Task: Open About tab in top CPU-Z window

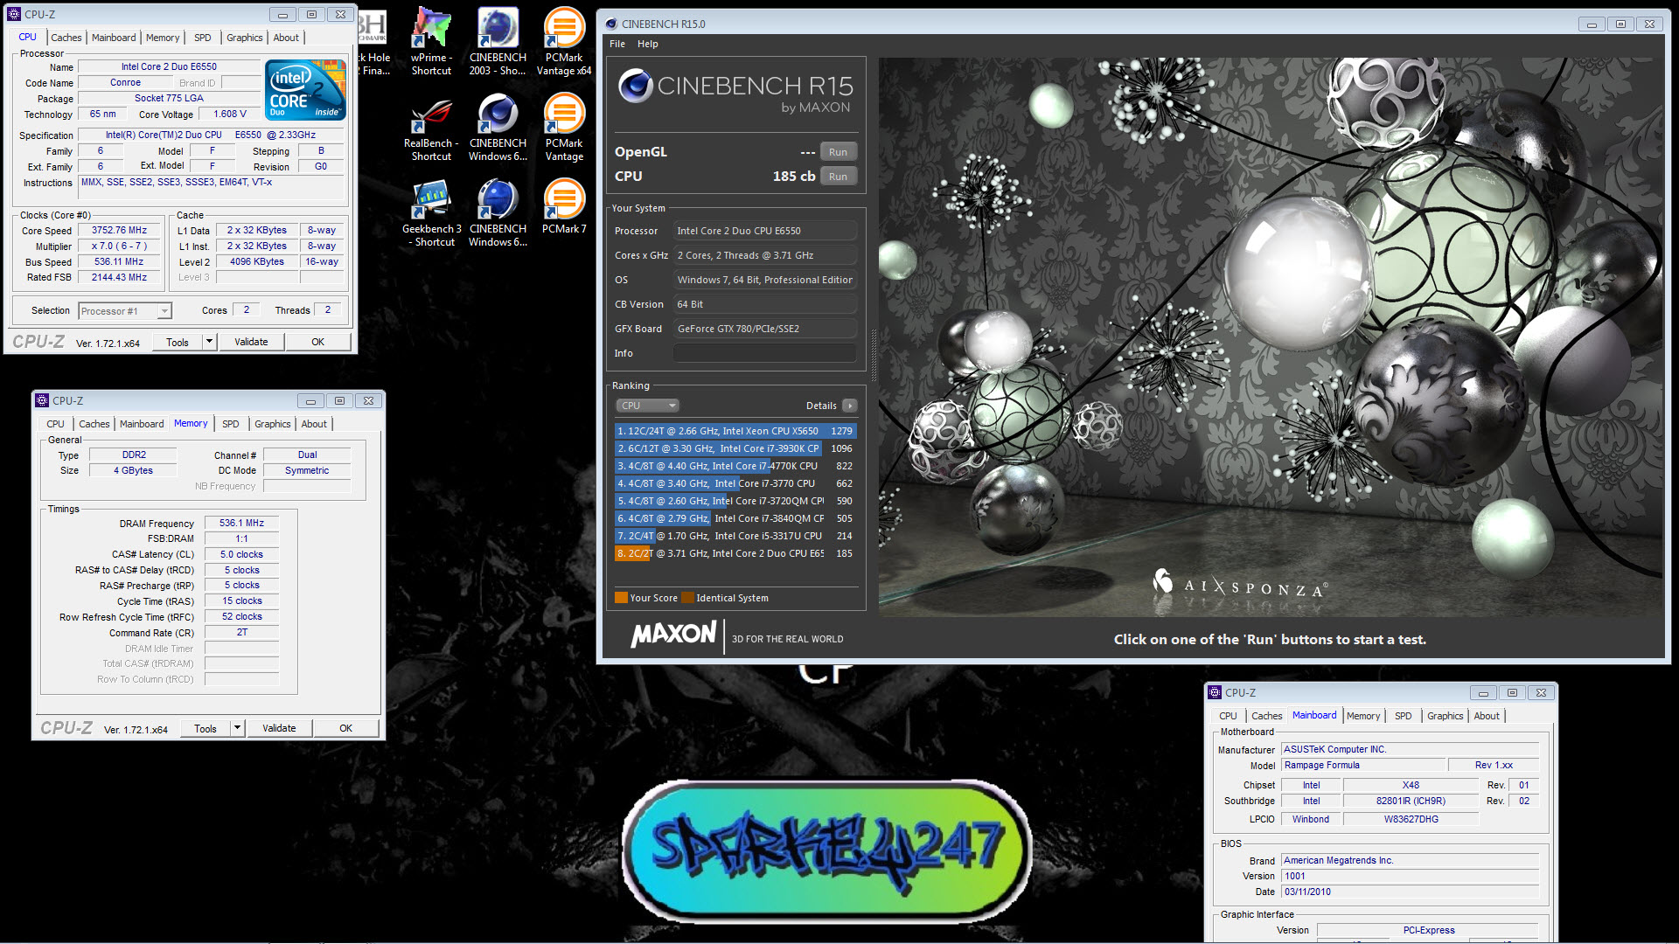Action: 286,38
